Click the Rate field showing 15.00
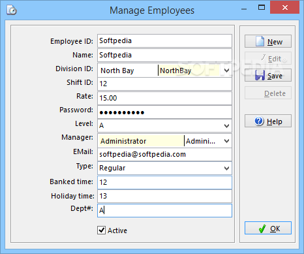The height and width of the screenshot is (254, 304). (x=164, y=98)
